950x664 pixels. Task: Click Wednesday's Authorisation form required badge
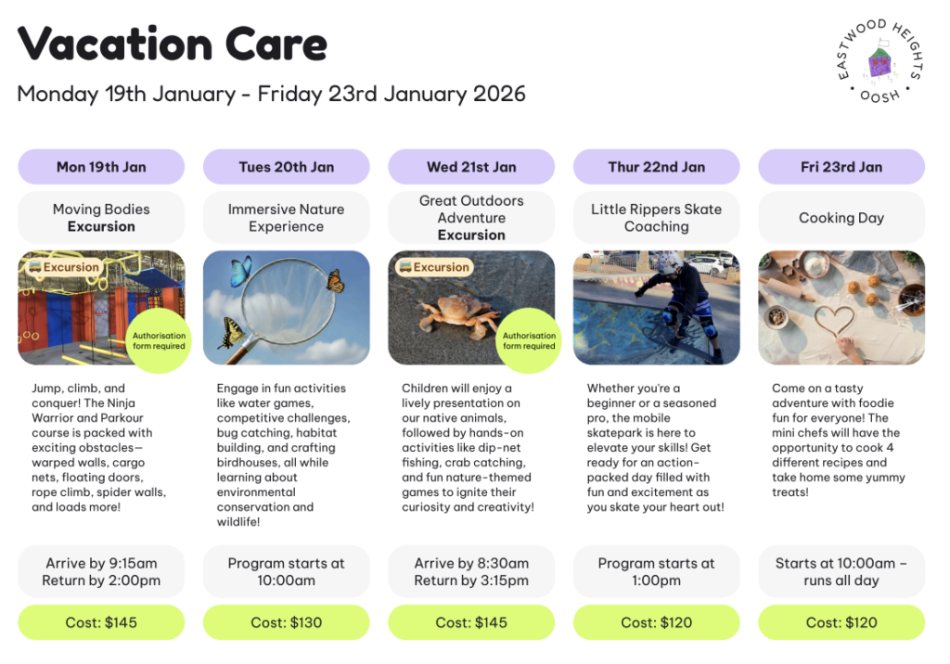coord(529,340)
